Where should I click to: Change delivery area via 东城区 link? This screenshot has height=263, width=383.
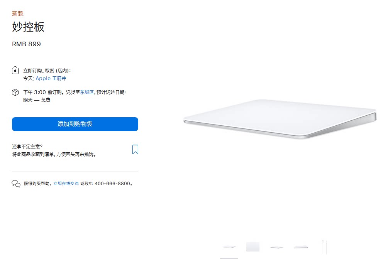[87, 92]
